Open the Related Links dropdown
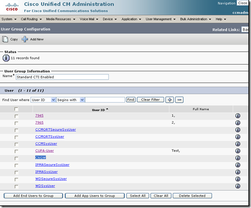Image resolution: width=251 pixels, height=208 pixels. [x=245, y=30]
